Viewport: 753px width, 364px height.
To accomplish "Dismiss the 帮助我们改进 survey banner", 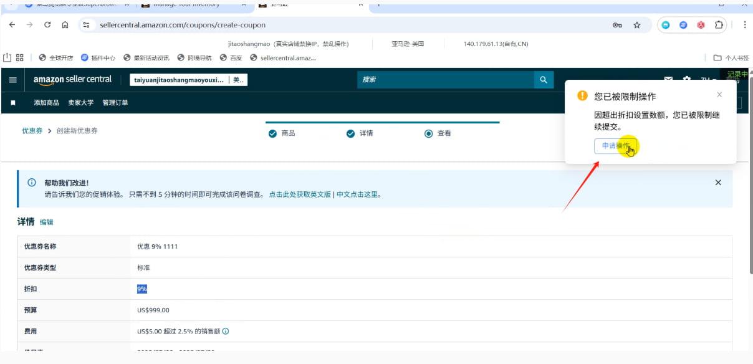I will coord(718,183).
